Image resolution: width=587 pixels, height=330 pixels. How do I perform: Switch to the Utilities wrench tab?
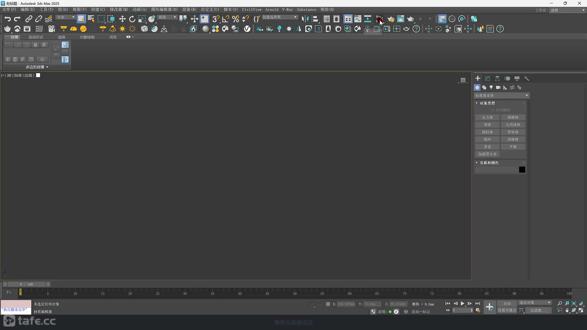click(x=527, y=79)
